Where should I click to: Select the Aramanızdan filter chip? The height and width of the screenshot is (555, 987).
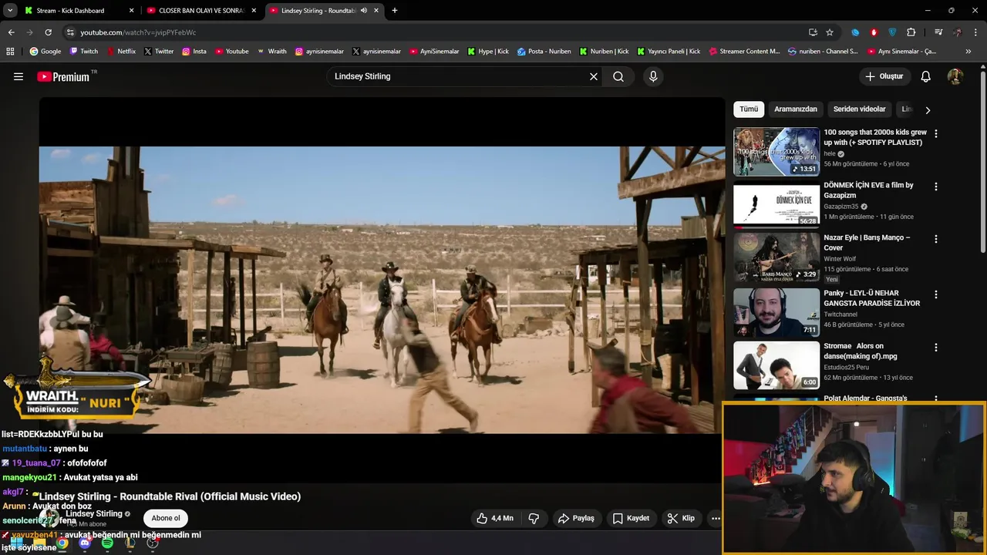click(796, 109)
